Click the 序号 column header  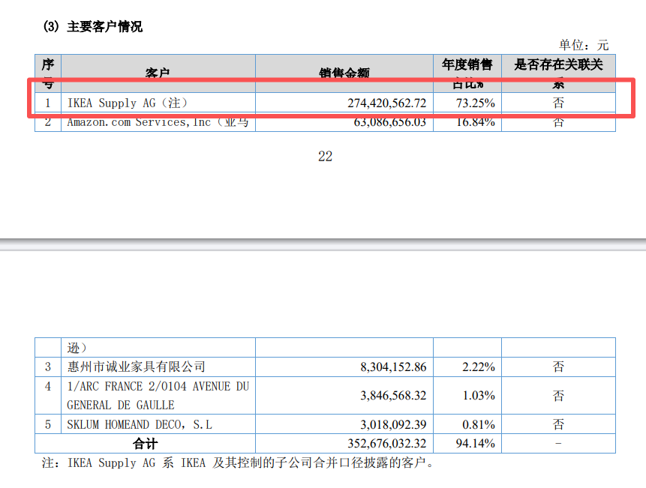48,73
